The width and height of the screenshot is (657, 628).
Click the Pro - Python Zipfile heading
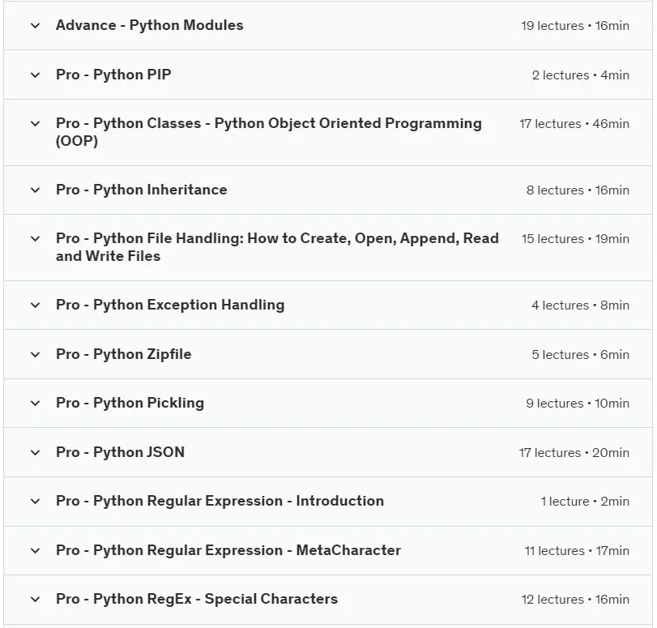pyautogui.click(x=124, y=354)
